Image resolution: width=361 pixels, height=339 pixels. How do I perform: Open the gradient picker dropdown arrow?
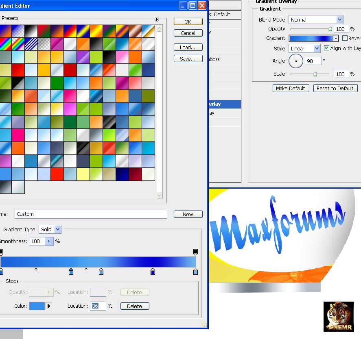336,38
